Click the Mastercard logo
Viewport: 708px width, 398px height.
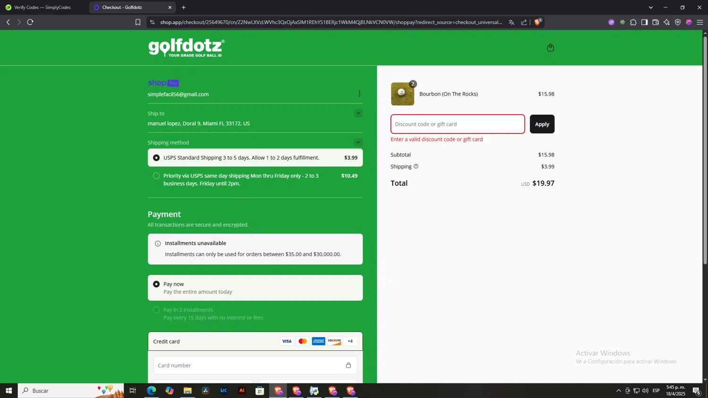[303, 341]
